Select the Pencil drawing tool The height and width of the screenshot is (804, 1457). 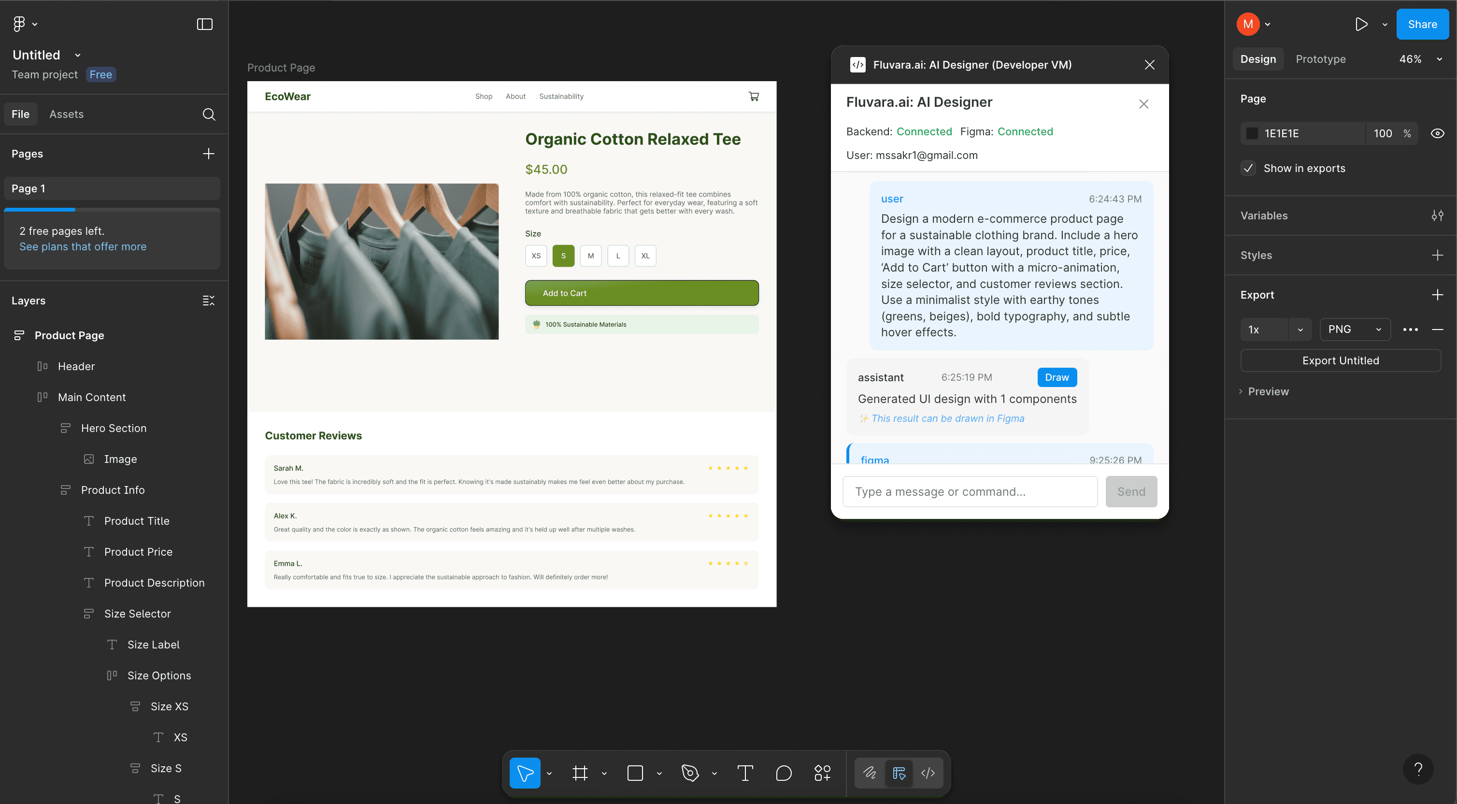870,772
